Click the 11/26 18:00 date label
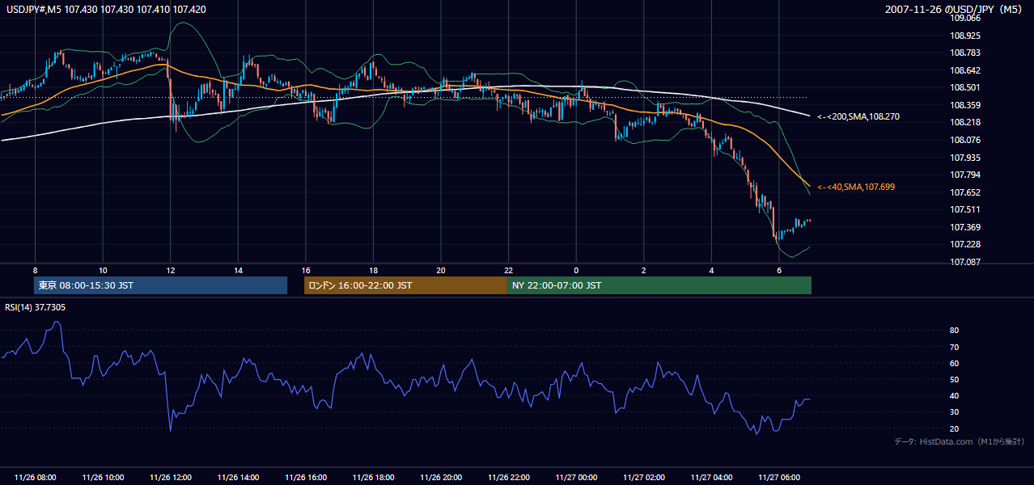Image resolution: width=1034 pixels, height=485 pixels. pos(373,478)
